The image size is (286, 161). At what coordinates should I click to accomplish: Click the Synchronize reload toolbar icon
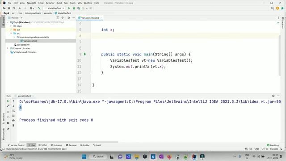pyautogui.click(x=14, y=8)
